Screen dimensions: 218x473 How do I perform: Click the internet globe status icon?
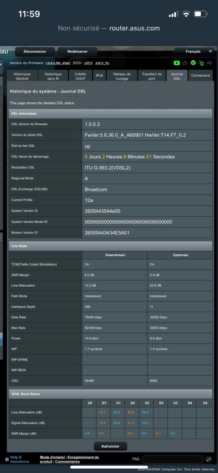193,63
